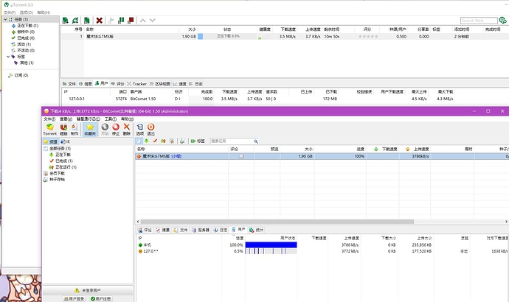This screenshot has height=302, width=509.
Task: Click the Pause torrent icon in uTorrent toolbar
Action: (x=121, y=21)
